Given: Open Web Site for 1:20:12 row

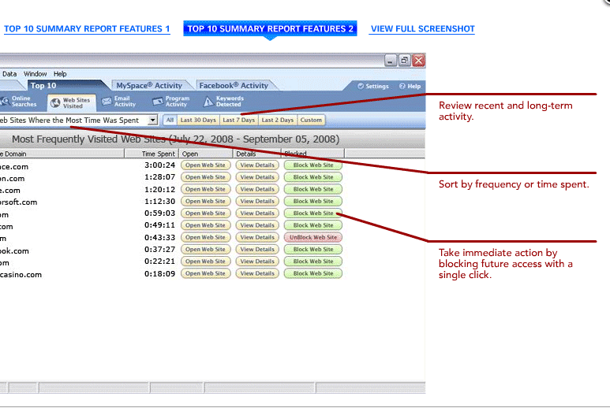Looking at the screenshot, I should point(205,189).
